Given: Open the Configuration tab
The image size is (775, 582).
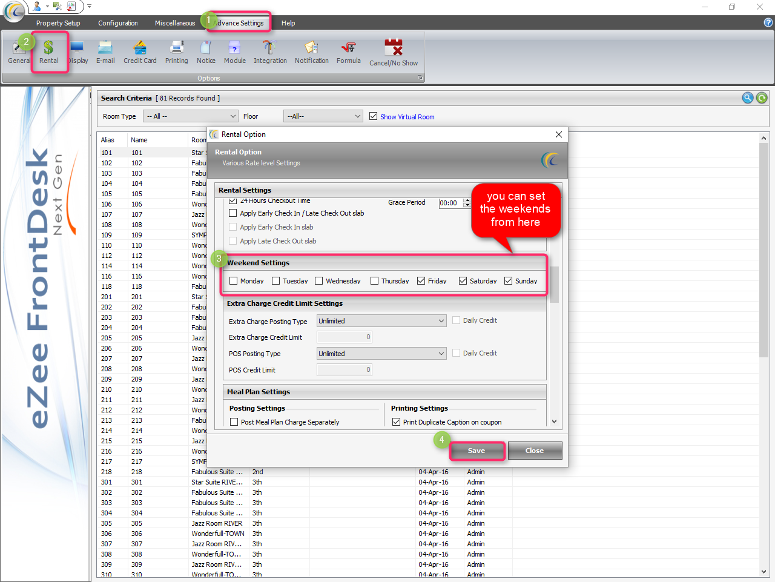Looking at the screenshot, I should [x=118, y=23].
